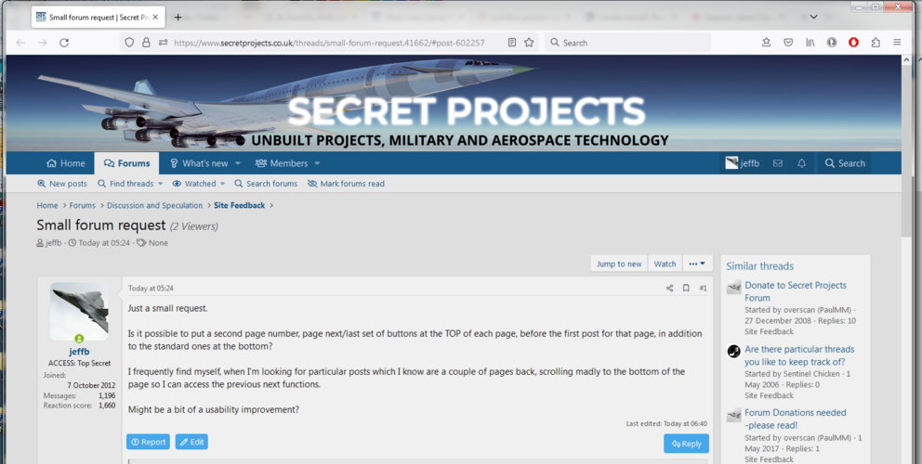922x464 pixels.
Task: Open the Members nav item
Action: click(x=282, y=163)
